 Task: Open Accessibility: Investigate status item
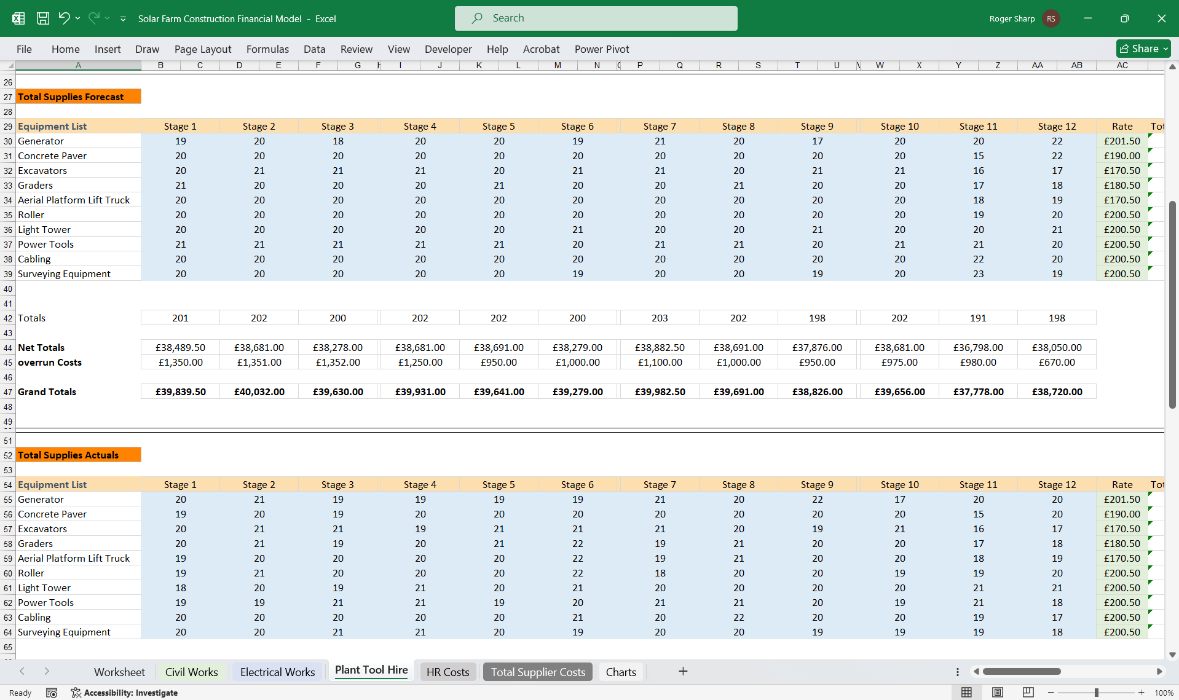coord(124,693)
